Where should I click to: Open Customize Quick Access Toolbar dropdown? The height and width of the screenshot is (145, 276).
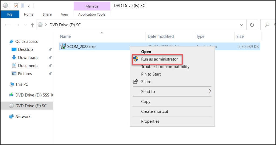[29, 6]
